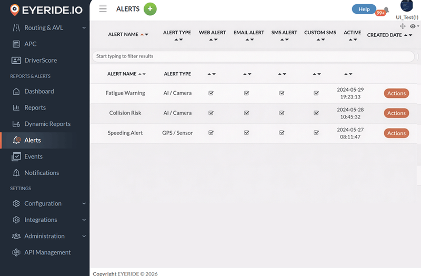Click the Alerts bell icon in the sidebar
Image resolution: width=421 pixels, height=276 pixels.
pyautogui.click(x=17, y=140)
